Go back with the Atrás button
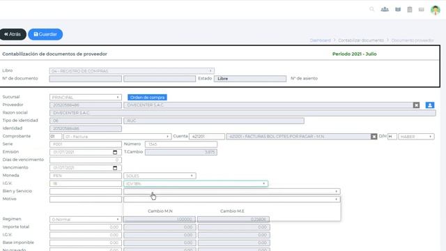 [x=13, y=34]
